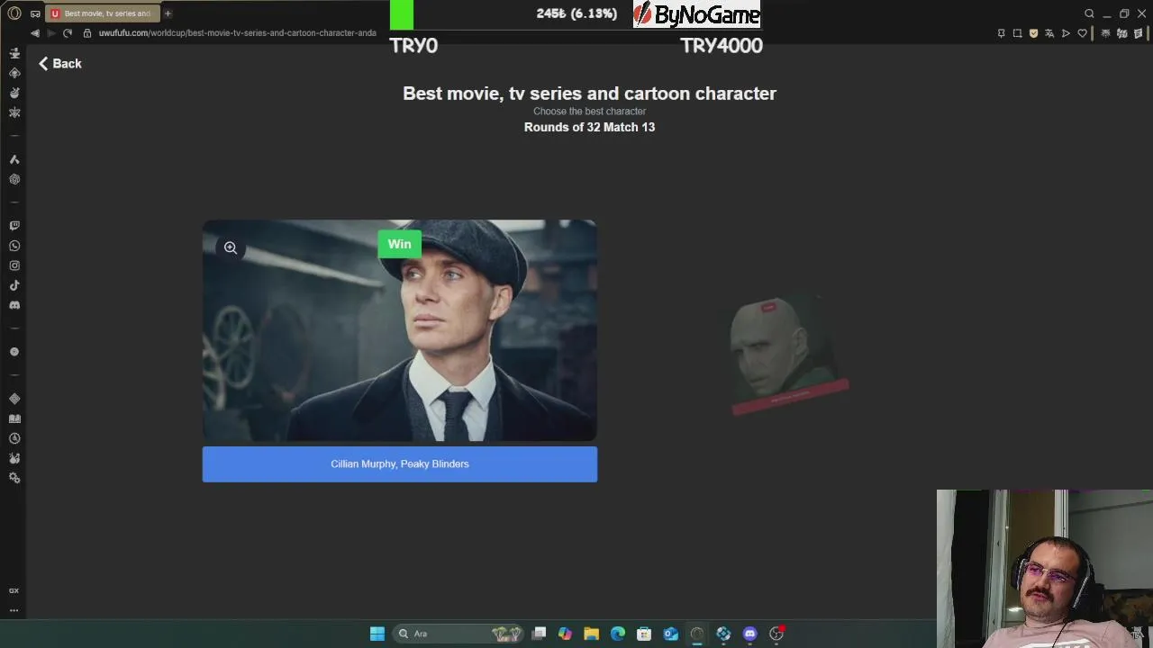Open the browser search magnifier in title bar
This screenshot has width=1153, height=648.
pos(1089,13)
